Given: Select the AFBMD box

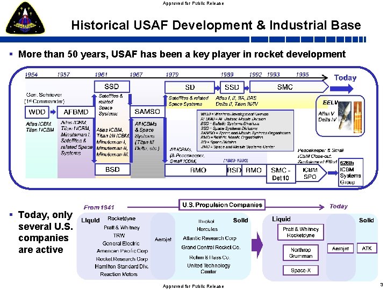Looking at the screenshot, I should [x=76, y=112].
